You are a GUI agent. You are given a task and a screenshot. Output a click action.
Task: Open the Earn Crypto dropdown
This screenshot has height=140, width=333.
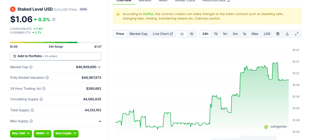66,133
